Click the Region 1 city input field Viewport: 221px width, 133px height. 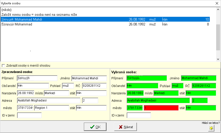[51, 108]
